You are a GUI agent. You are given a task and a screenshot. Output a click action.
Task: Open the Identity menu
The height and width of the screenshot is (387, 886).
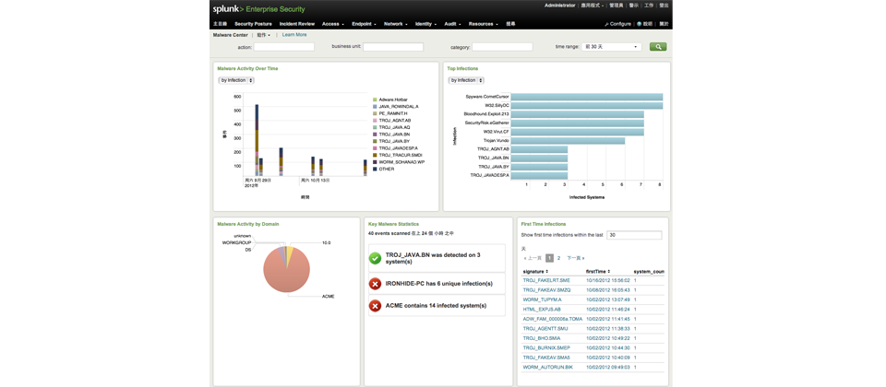coord(425,24)
